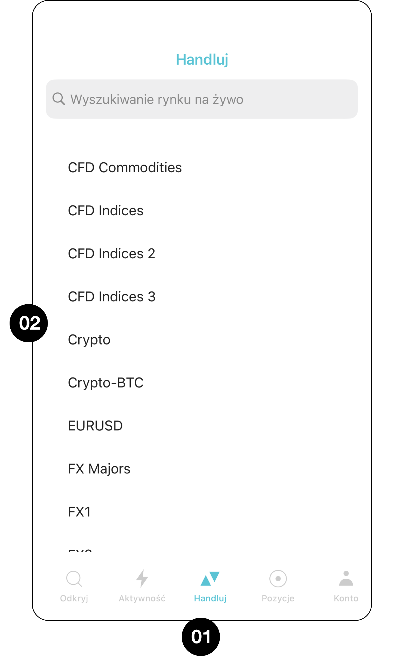Click the live market search field

click(x=202, y=99)
